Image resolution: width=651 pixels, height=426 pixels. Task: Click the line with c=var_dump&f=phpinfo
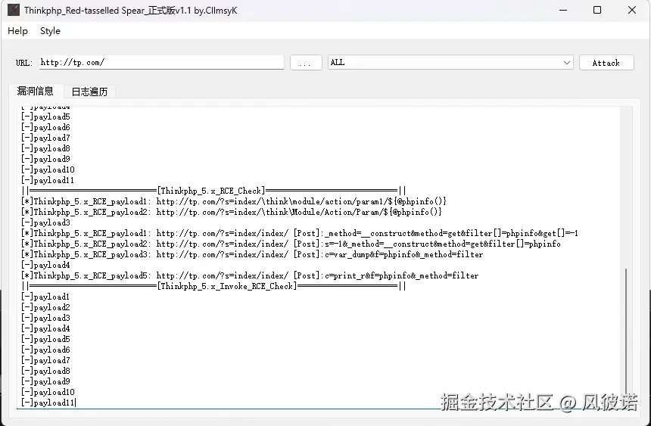point(252,254)
